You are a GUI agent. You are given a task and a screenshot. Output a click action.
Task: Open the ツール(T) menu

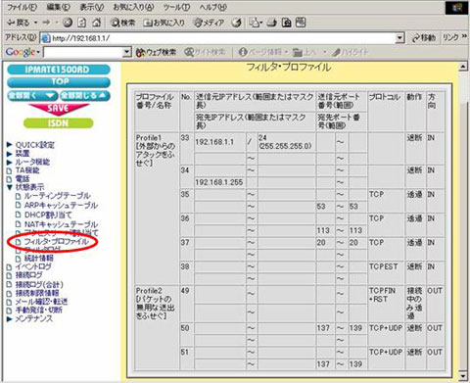(176, 7)
